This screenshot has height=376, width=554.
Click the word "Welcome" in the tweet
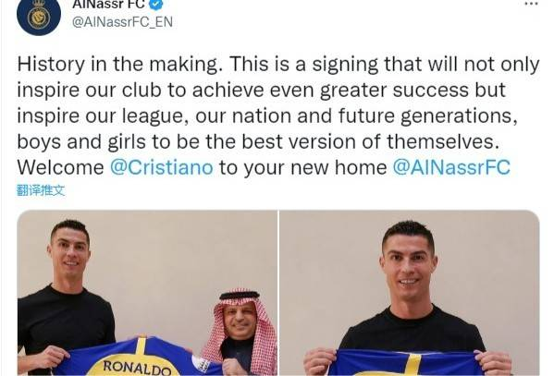click(60, 167)
